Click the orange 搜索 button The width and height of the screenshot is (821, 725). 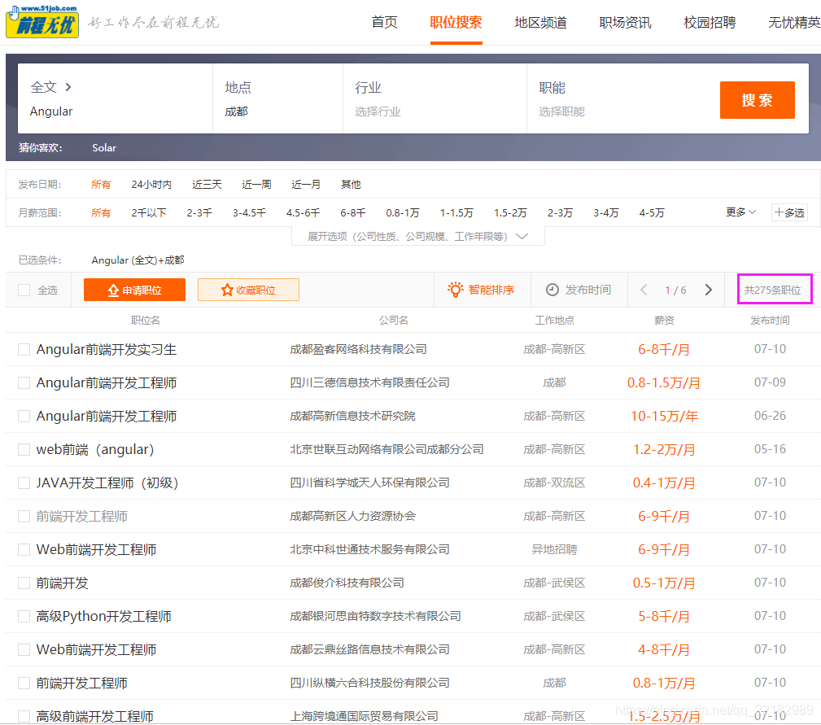coord(757,100)
